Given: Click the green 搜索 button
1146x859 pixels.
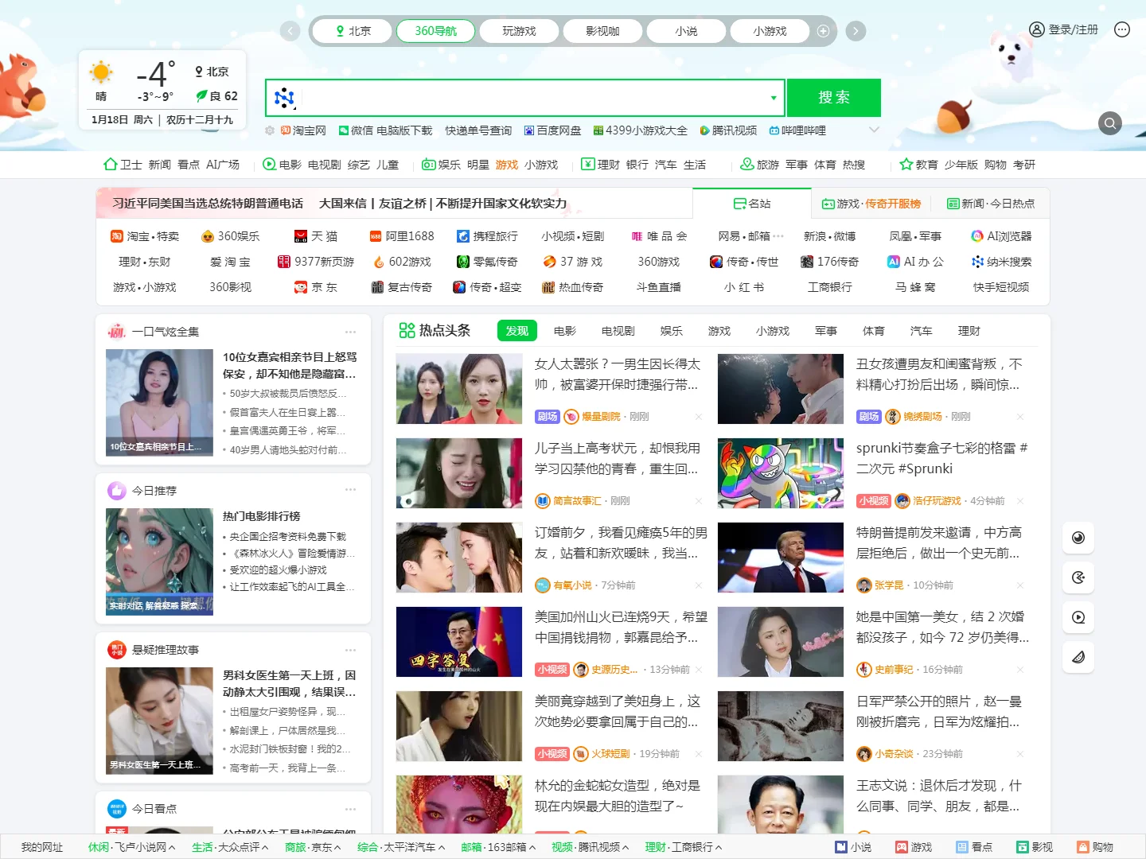Looking at the screenshot, I should click(834, 98).
